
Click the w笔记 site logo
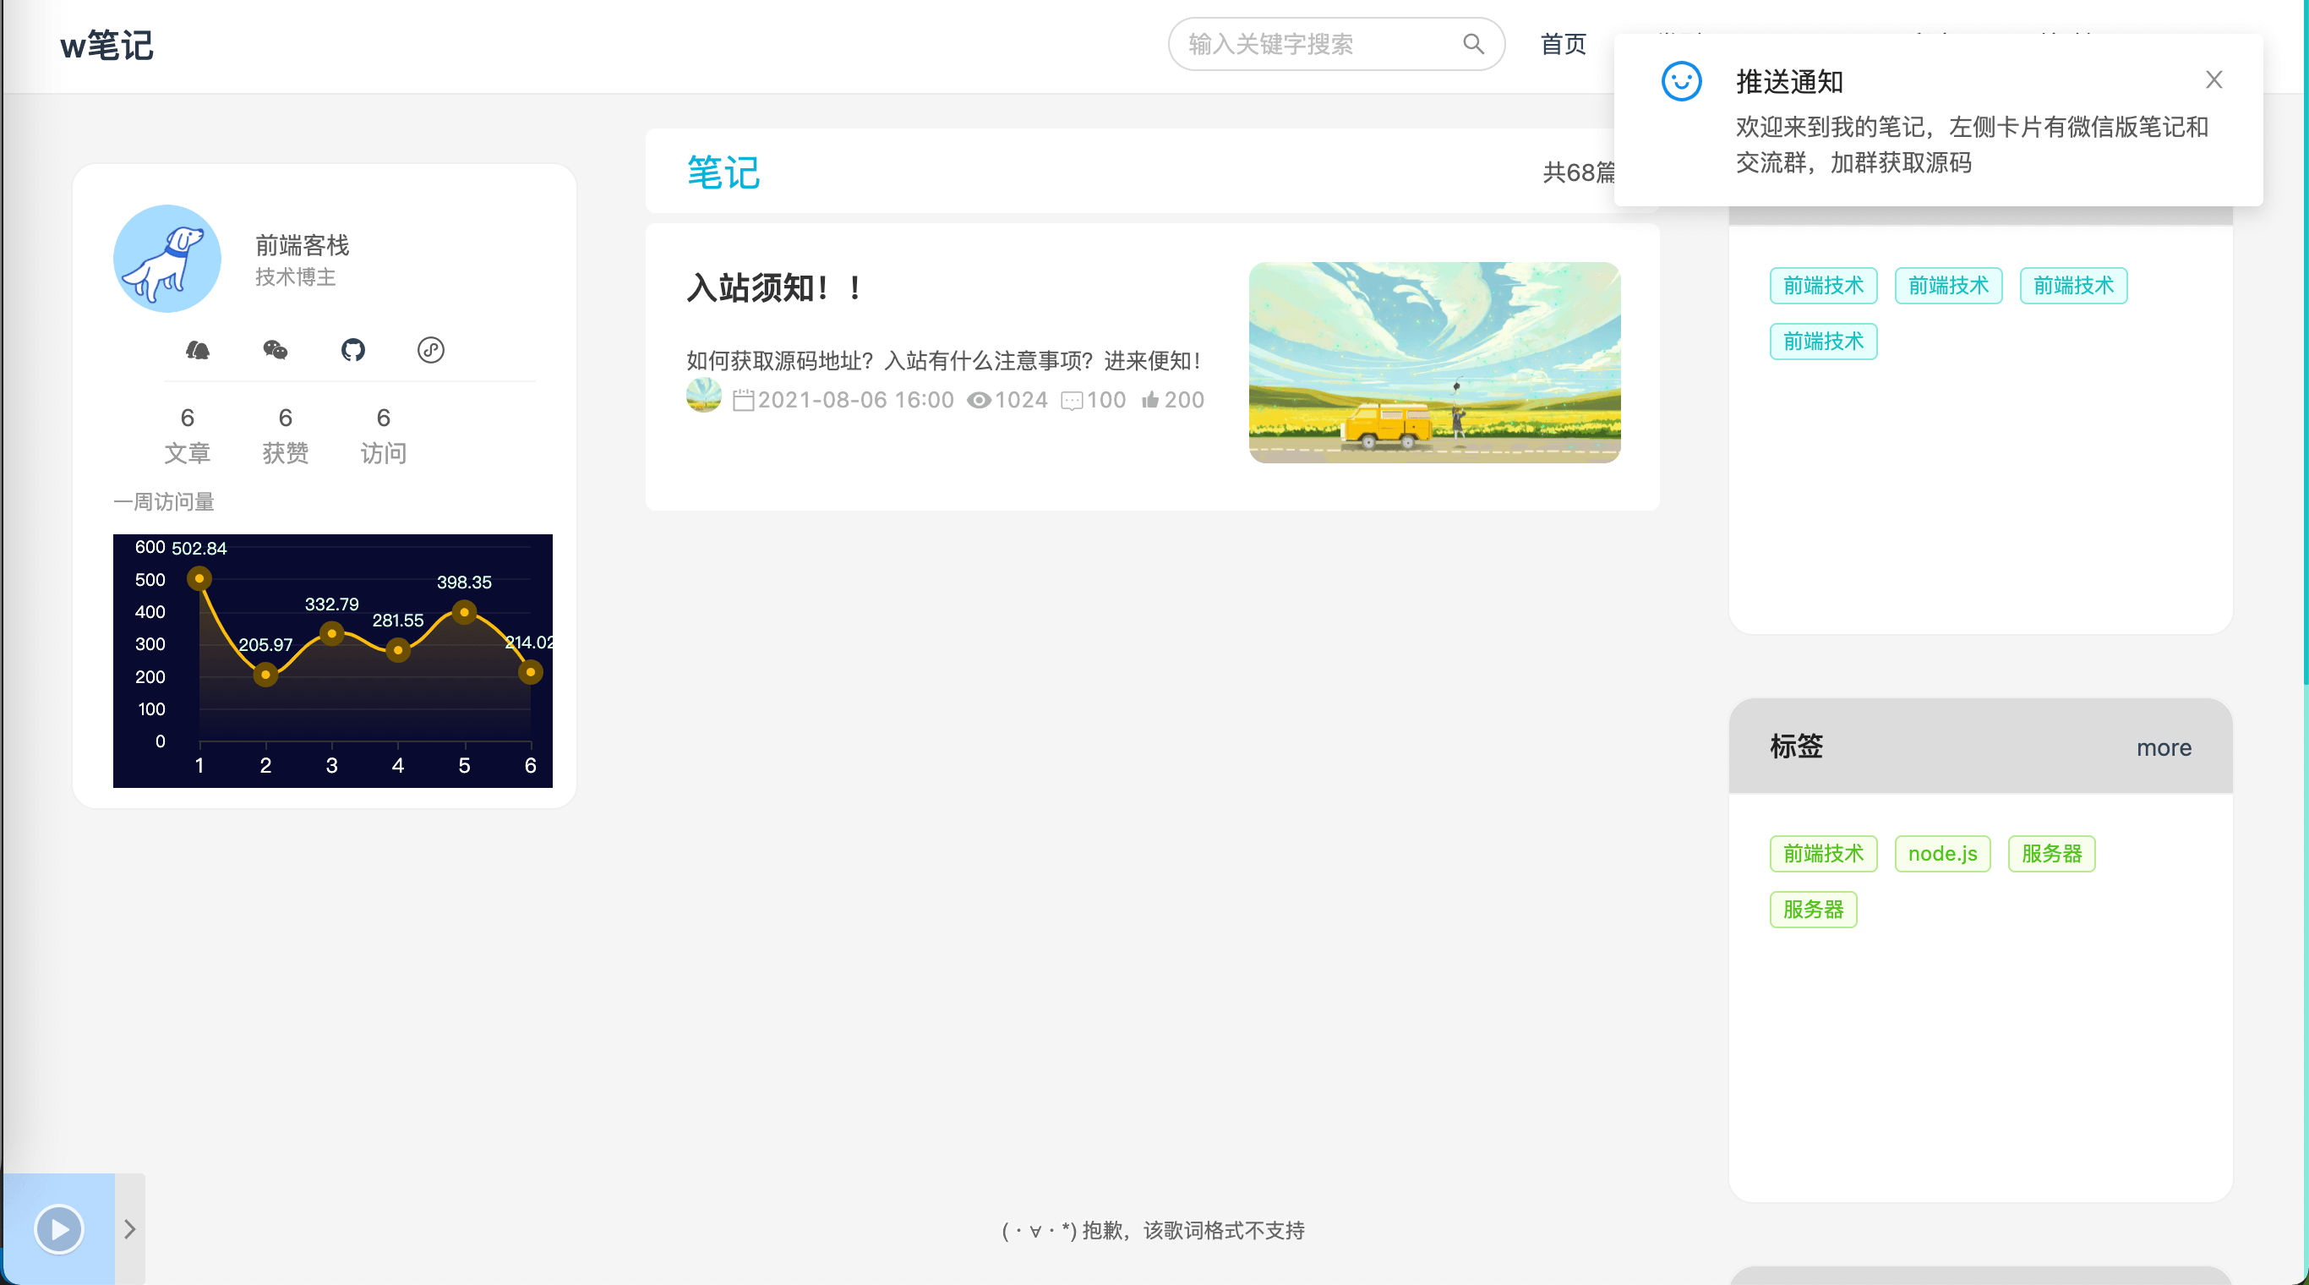[106, 45]
